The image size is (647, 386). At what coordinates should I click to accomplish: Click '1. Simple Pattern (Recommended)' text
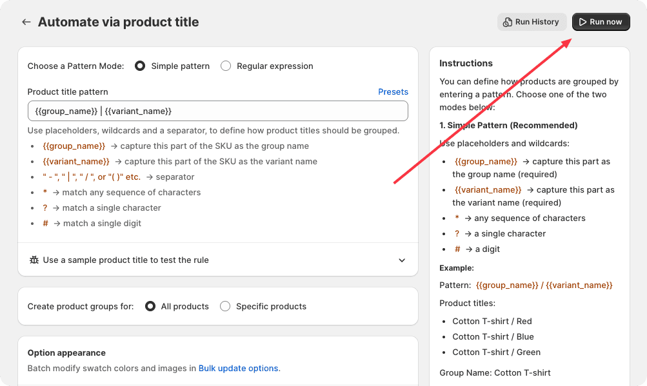pos(508,126)
